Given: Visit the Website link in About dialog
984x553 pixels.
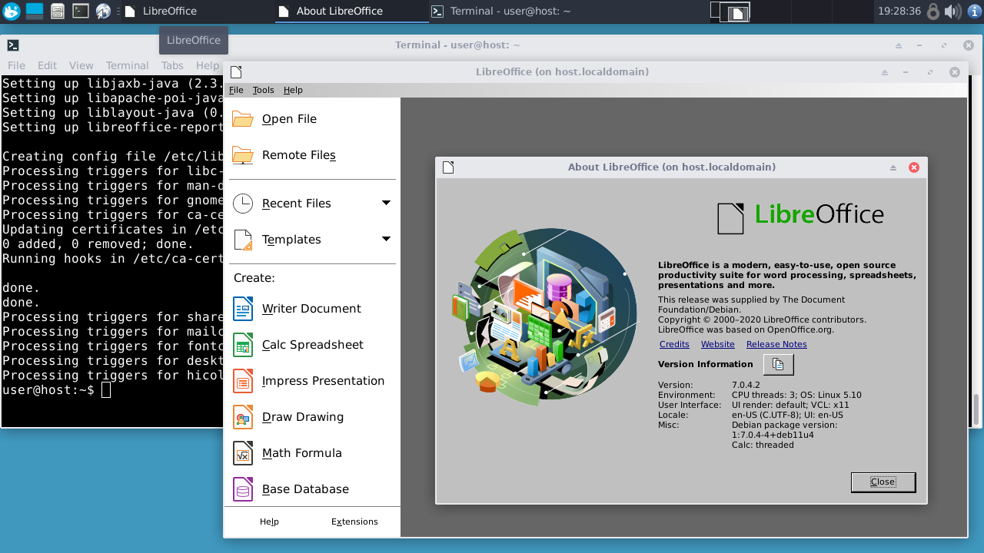Looking at the screenshot, I should 718,344.
